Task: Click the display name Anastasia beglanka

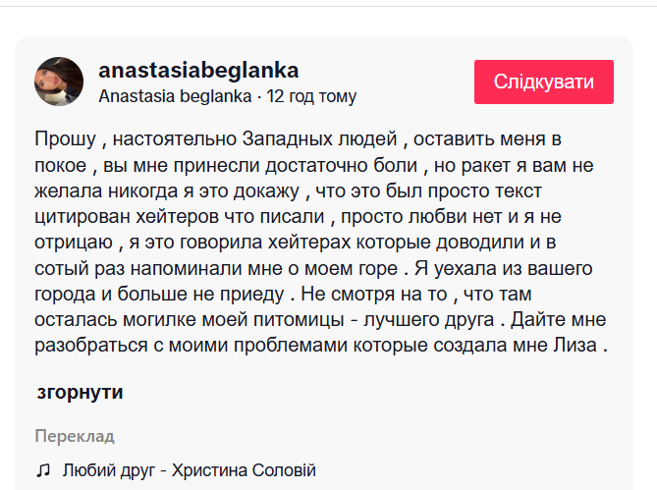Action: 175,97
